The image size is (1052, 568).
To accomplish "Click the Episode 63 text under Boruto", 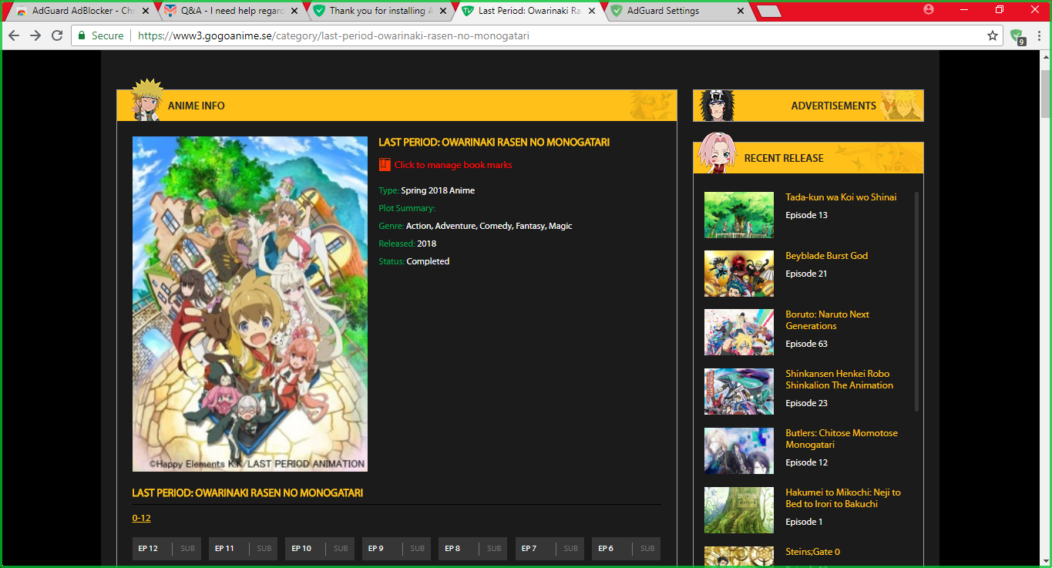I will click(806, 344).
